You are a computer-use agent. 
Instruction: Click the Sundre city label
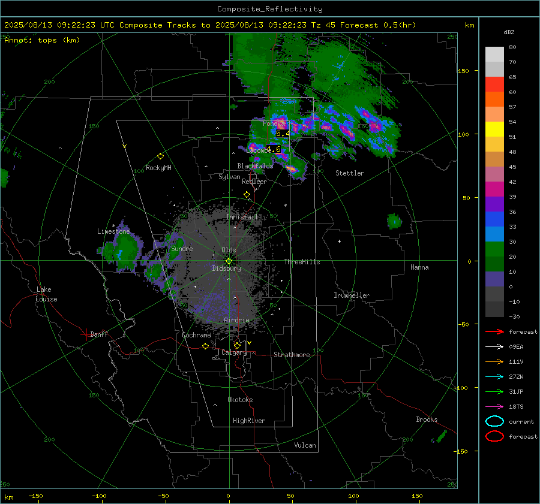(x=182, y=249)
